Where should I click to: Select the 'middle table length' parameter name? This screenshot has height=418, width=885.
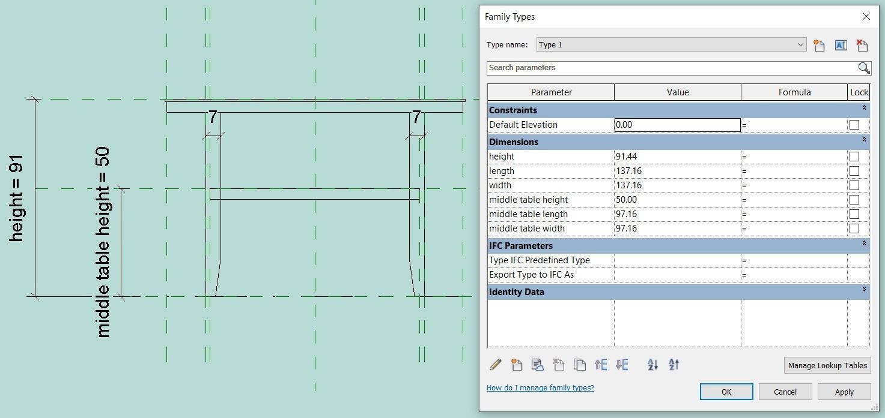click(x=528, y=214)
